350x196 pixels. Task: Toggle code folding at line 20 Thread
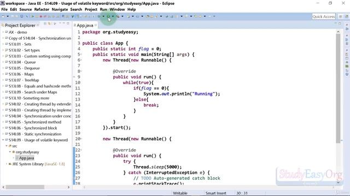[81, 138]
